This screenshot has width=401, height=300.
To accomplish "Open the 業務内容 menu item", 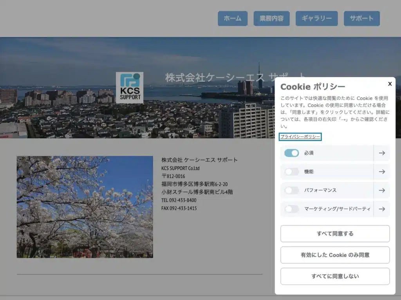I will click(272, 18).
